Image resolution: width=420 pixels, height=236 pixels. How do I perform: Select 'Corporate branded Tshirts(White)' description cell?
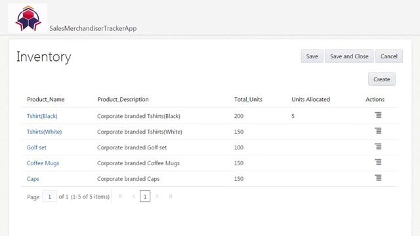[x=140, y=132]
